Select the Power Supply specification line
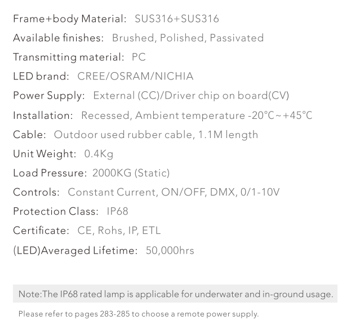This screenshot has height=333, width=360. pyautogui.click(x=151, y=96)
